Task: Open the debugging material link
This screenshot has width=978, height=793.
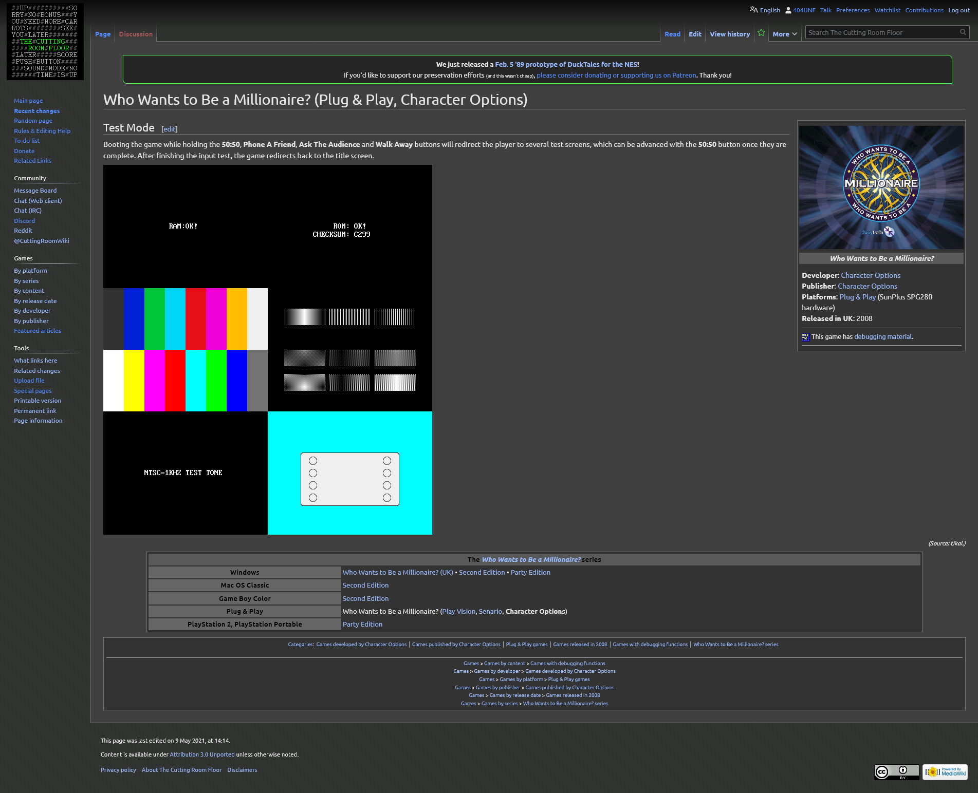Action: coord(883,337)
